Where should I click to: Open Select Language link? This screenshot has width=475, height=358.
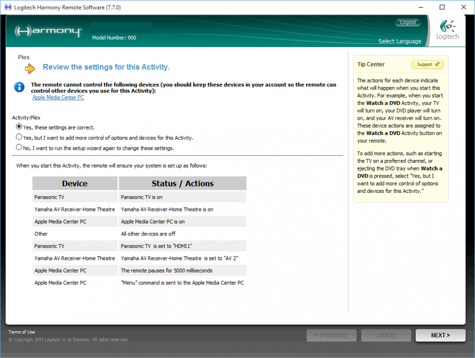[x=400, y=41]
